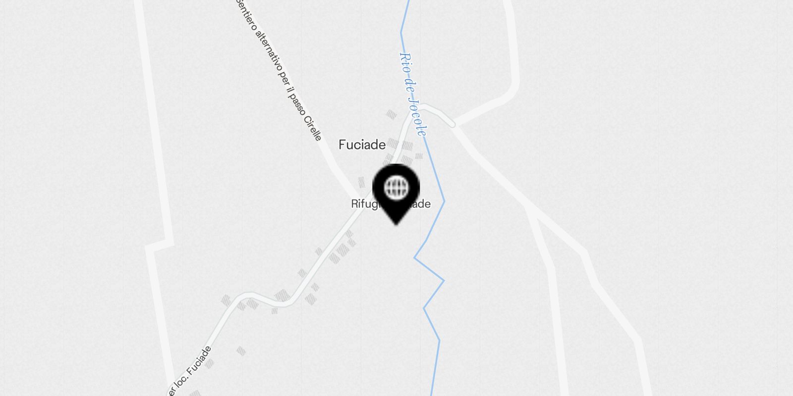
Task: Click the stepped notch in the left-side path
Action: point(160,246)
